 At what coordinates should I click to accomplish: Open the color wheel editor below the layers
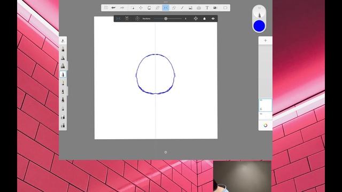coord(266,125)
